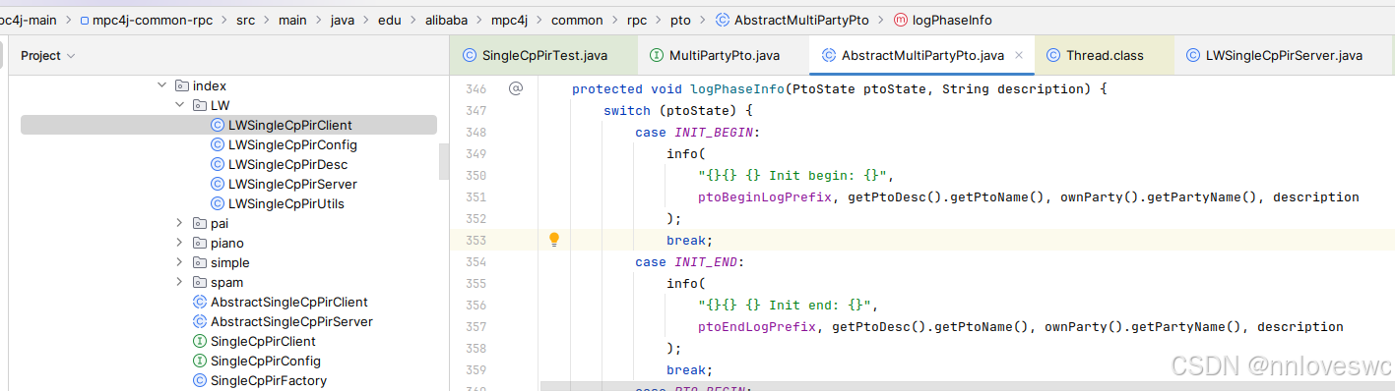Click common in the breadcrumb path
Screen dimensions: 1395x391
578,20
